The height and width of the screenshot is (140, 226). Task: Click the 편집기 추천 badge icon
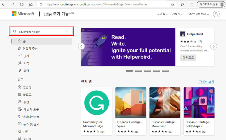click(19, 48)
